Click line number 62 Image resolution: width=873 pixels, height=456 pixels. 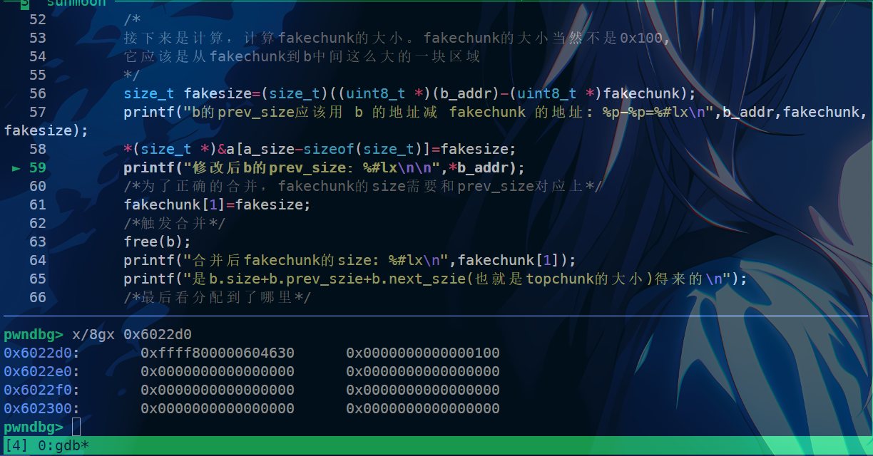[x=38, y=223]
